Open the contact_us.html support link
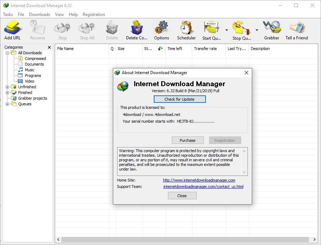 pos(203,186)
